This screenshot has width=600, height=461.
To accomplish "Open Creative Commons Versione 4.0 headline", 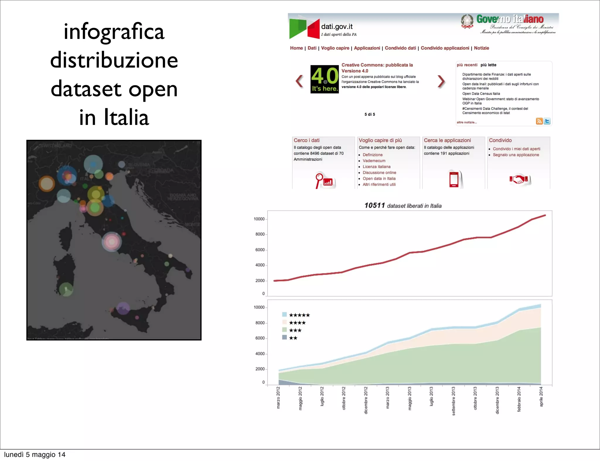I will [x=377, y=68].
